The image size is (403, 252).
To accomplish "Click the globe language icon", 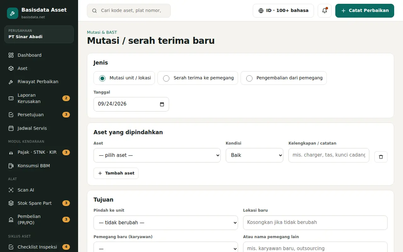I will tap(261, 11).
